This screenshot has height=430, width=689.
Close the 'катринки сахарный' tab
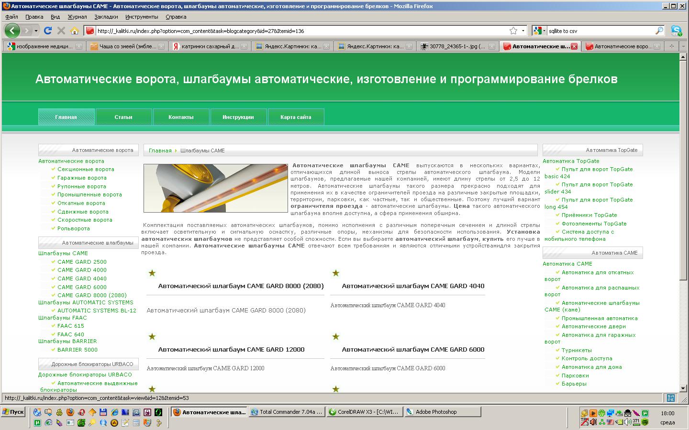[x=244, y=46]
